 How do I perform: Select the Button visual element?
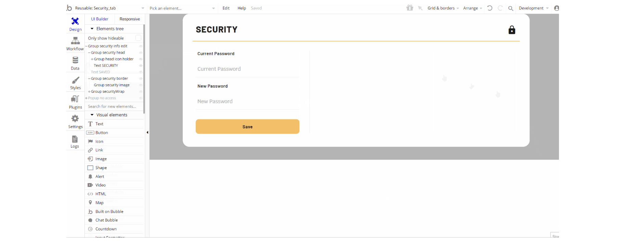pyautogui.click(x=102, y=133)
